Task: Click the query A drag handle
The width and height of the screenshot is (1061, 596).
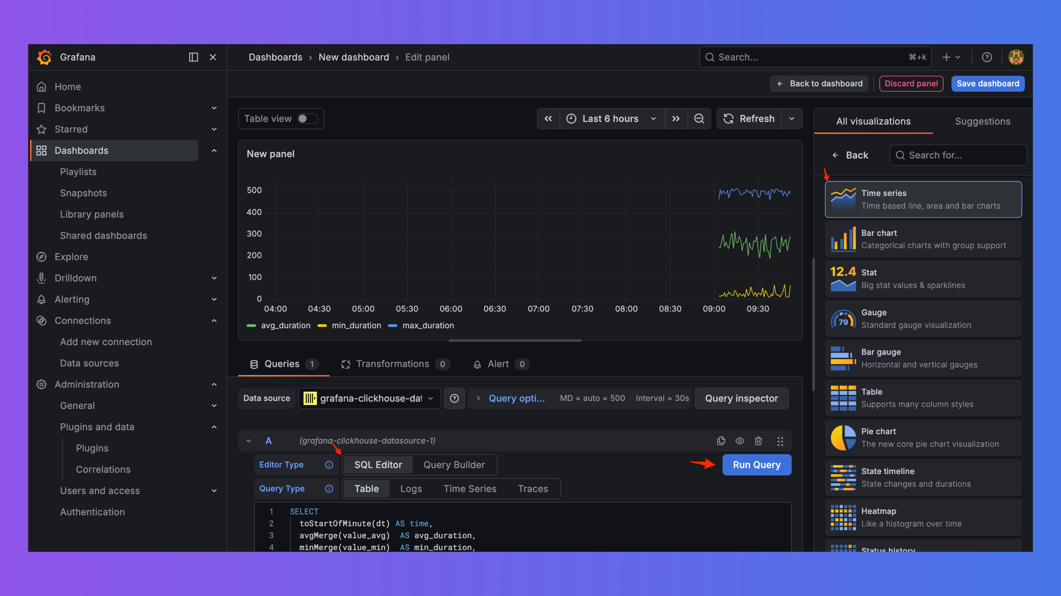Action: [x=780, y=441]
